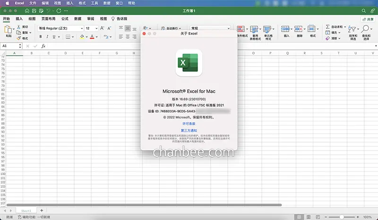The image size is (378, 220).
Task: Click the formula bar input field
Action: point(210,46)
